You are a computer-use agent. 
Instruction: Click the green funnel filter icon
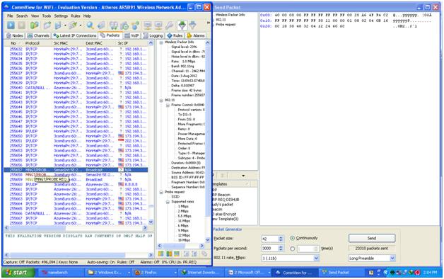(182, 25)
